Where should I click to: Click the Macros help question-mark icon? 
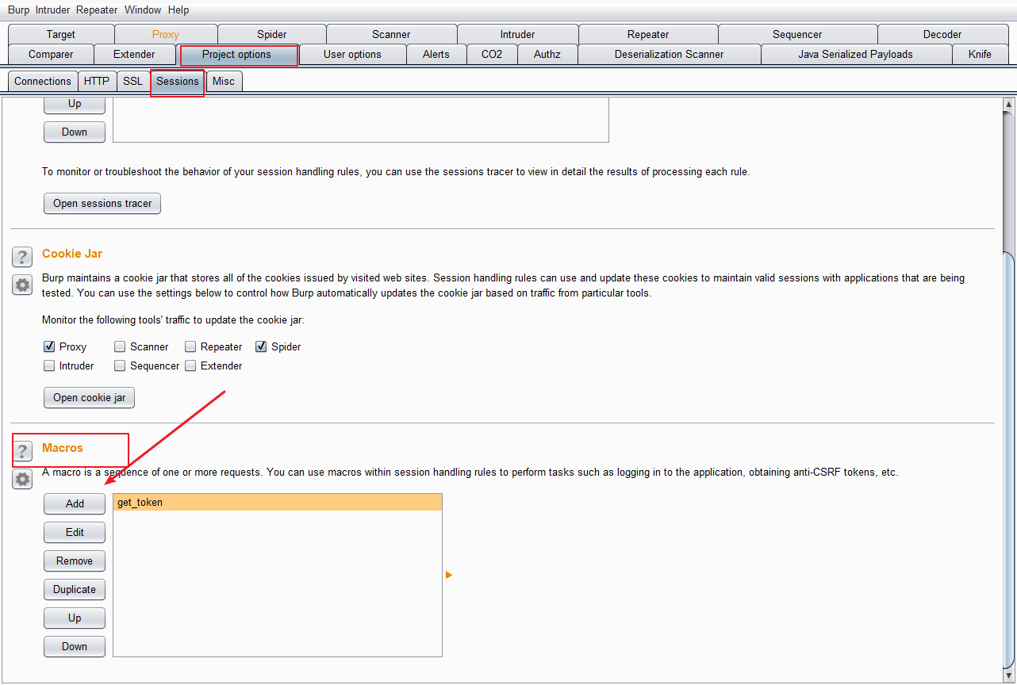coord(22,451)
